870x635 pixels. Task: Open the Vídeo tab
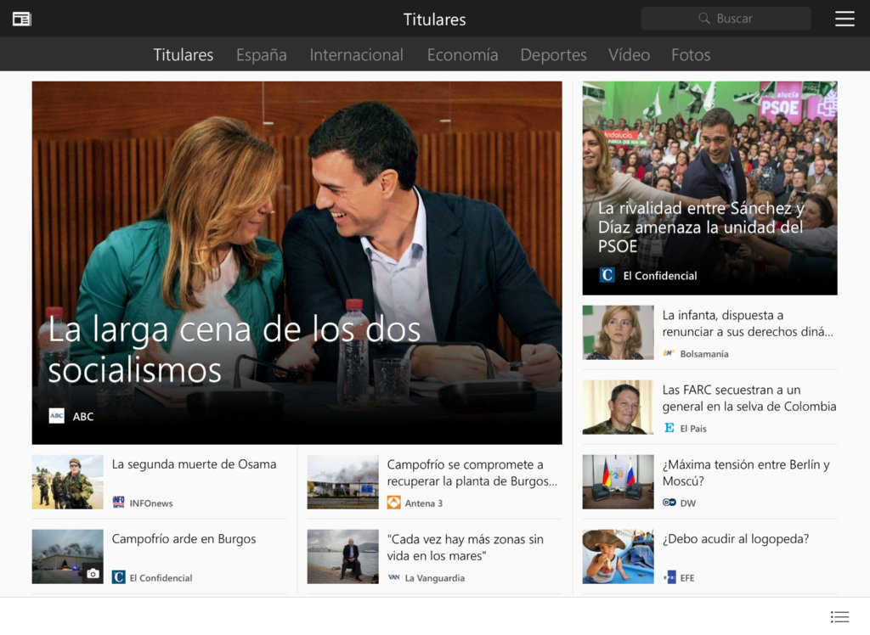pos(629,55)
